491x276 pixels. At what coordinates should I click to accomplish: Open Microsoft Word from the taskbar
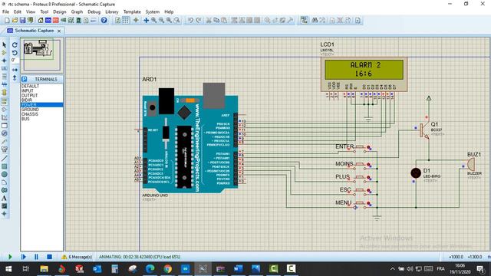[x=238, y=268]
